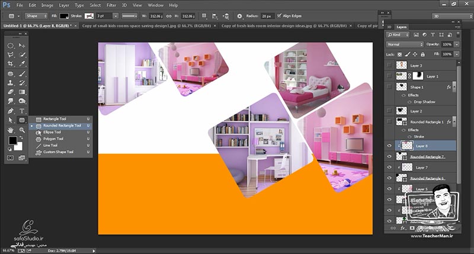Open the geometry options gear icon
The image size is (474, 254).
pos(239,16)
